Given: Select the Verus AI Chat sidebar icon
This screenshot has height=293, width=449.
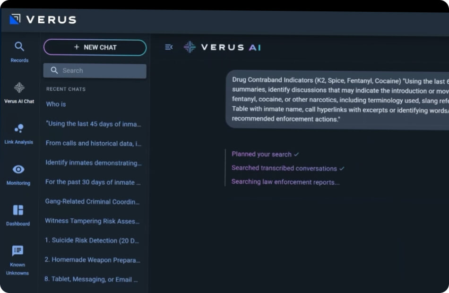Looking at the screenshot, I should 19,87.
